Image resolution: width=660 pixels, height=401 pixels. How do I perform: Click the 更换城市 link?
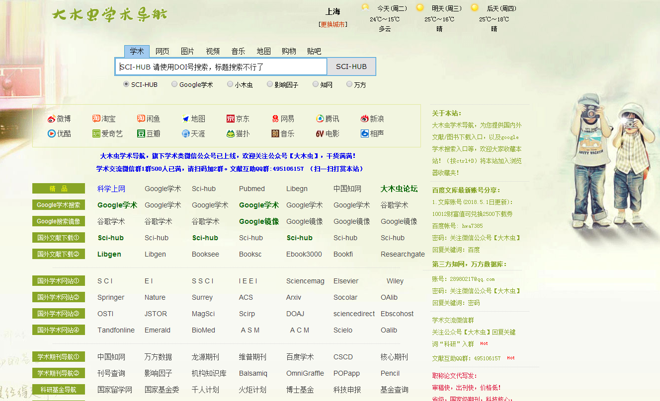coord(333,24)
